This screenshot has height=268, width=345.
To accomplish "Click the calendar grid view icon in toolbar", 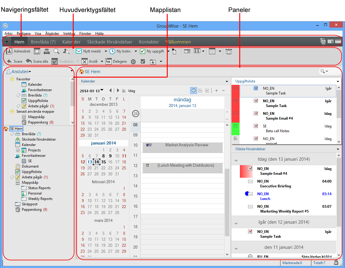I will 212,51.
